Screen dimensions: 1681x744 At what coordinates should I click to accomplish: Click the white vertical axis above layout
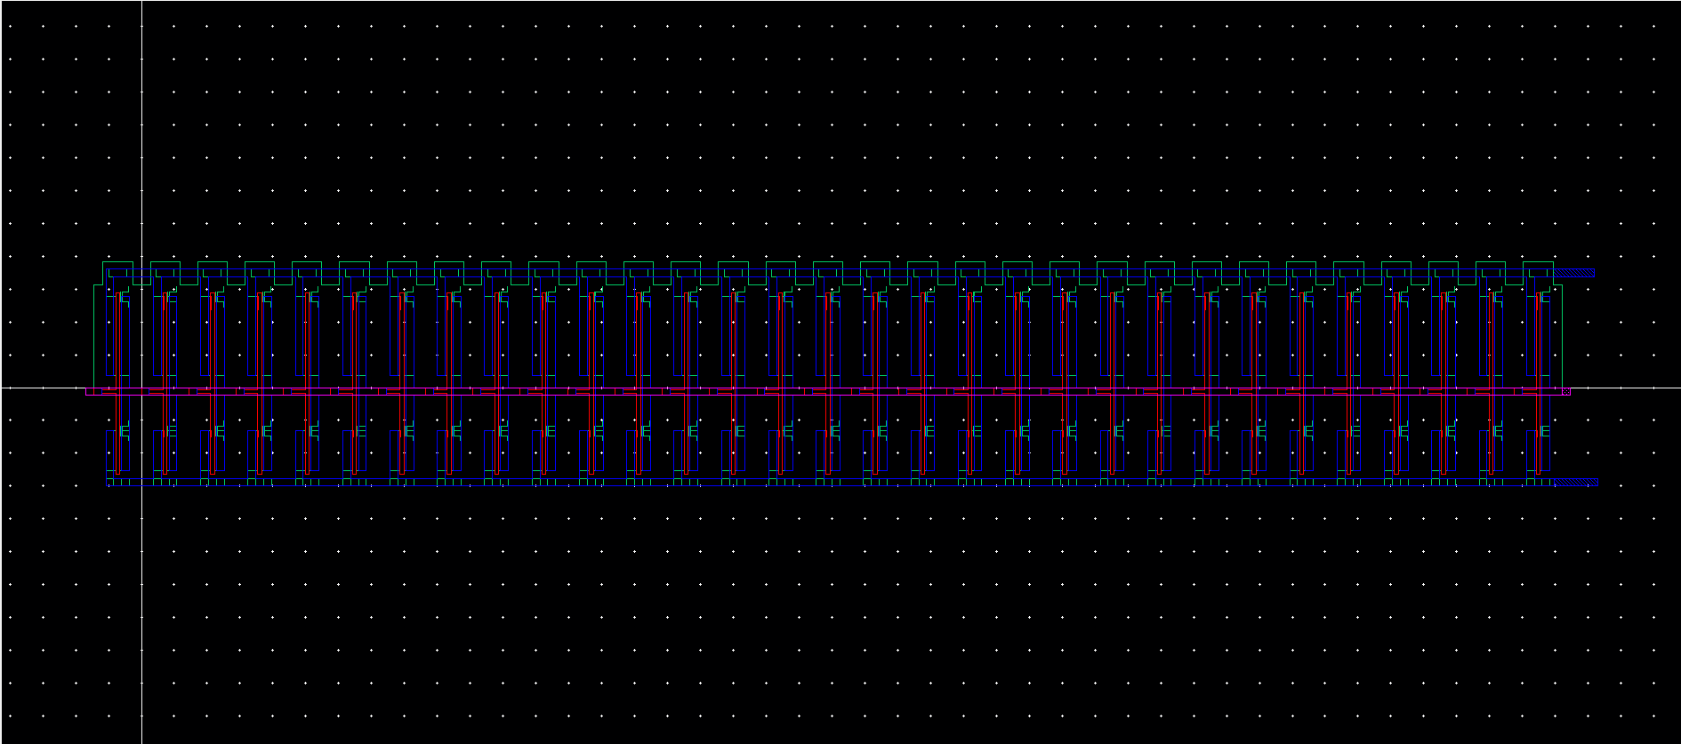142,133
